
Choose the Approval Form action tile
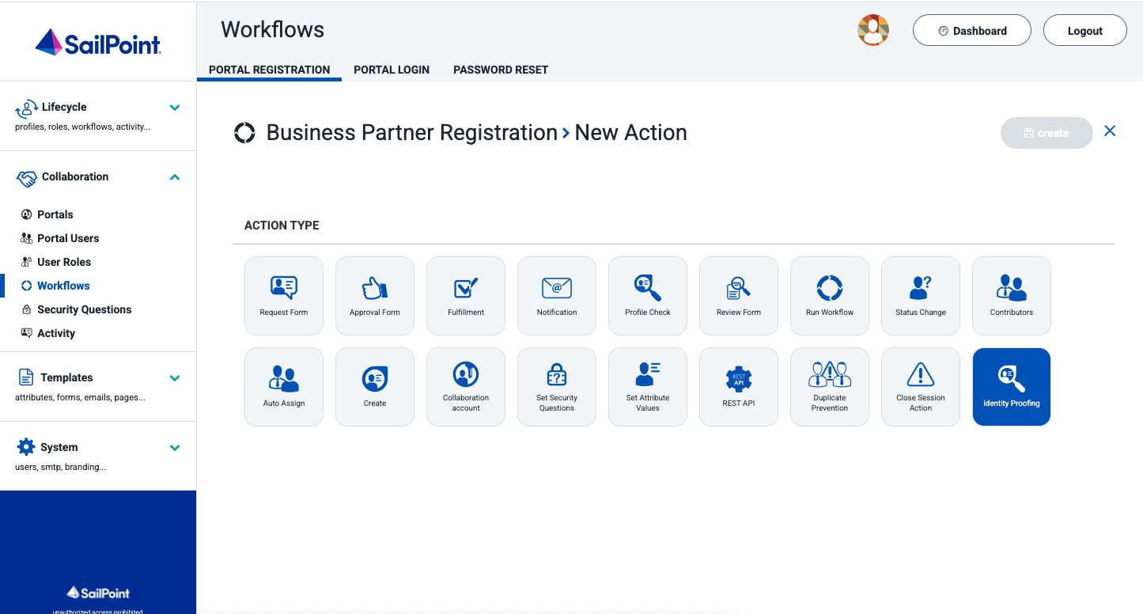point(375,295)
